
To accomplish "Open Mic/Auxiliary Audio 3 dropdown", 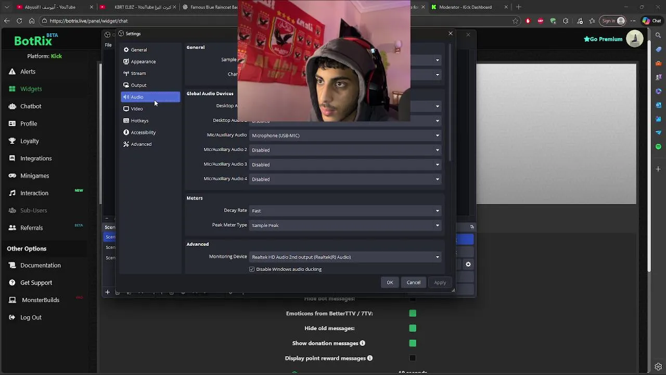I will 345,165.
